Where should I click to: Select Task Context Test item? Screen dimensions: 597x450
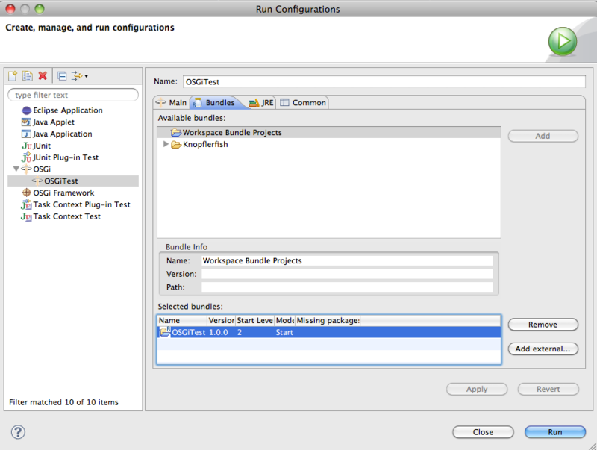66,216
